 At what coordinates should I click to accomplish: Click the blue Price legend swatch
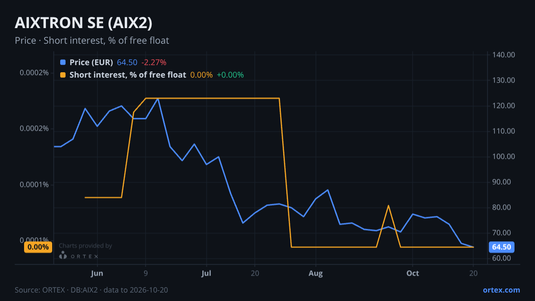click(x=62, y=62)
